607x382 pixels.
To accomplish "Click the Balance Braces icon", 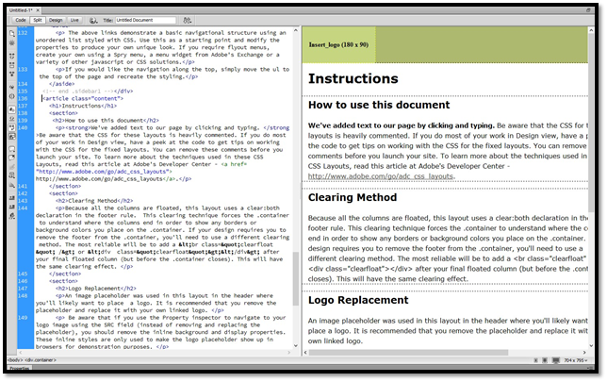I will click(x=12, y=96).
